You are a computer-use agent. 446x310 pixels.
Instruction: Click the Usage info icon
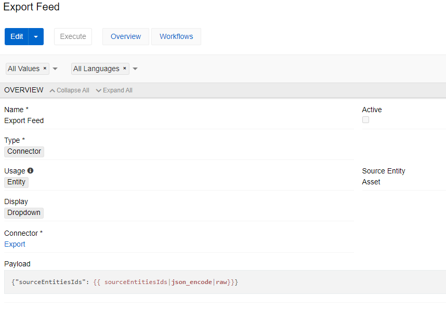[x=30, y=171]
